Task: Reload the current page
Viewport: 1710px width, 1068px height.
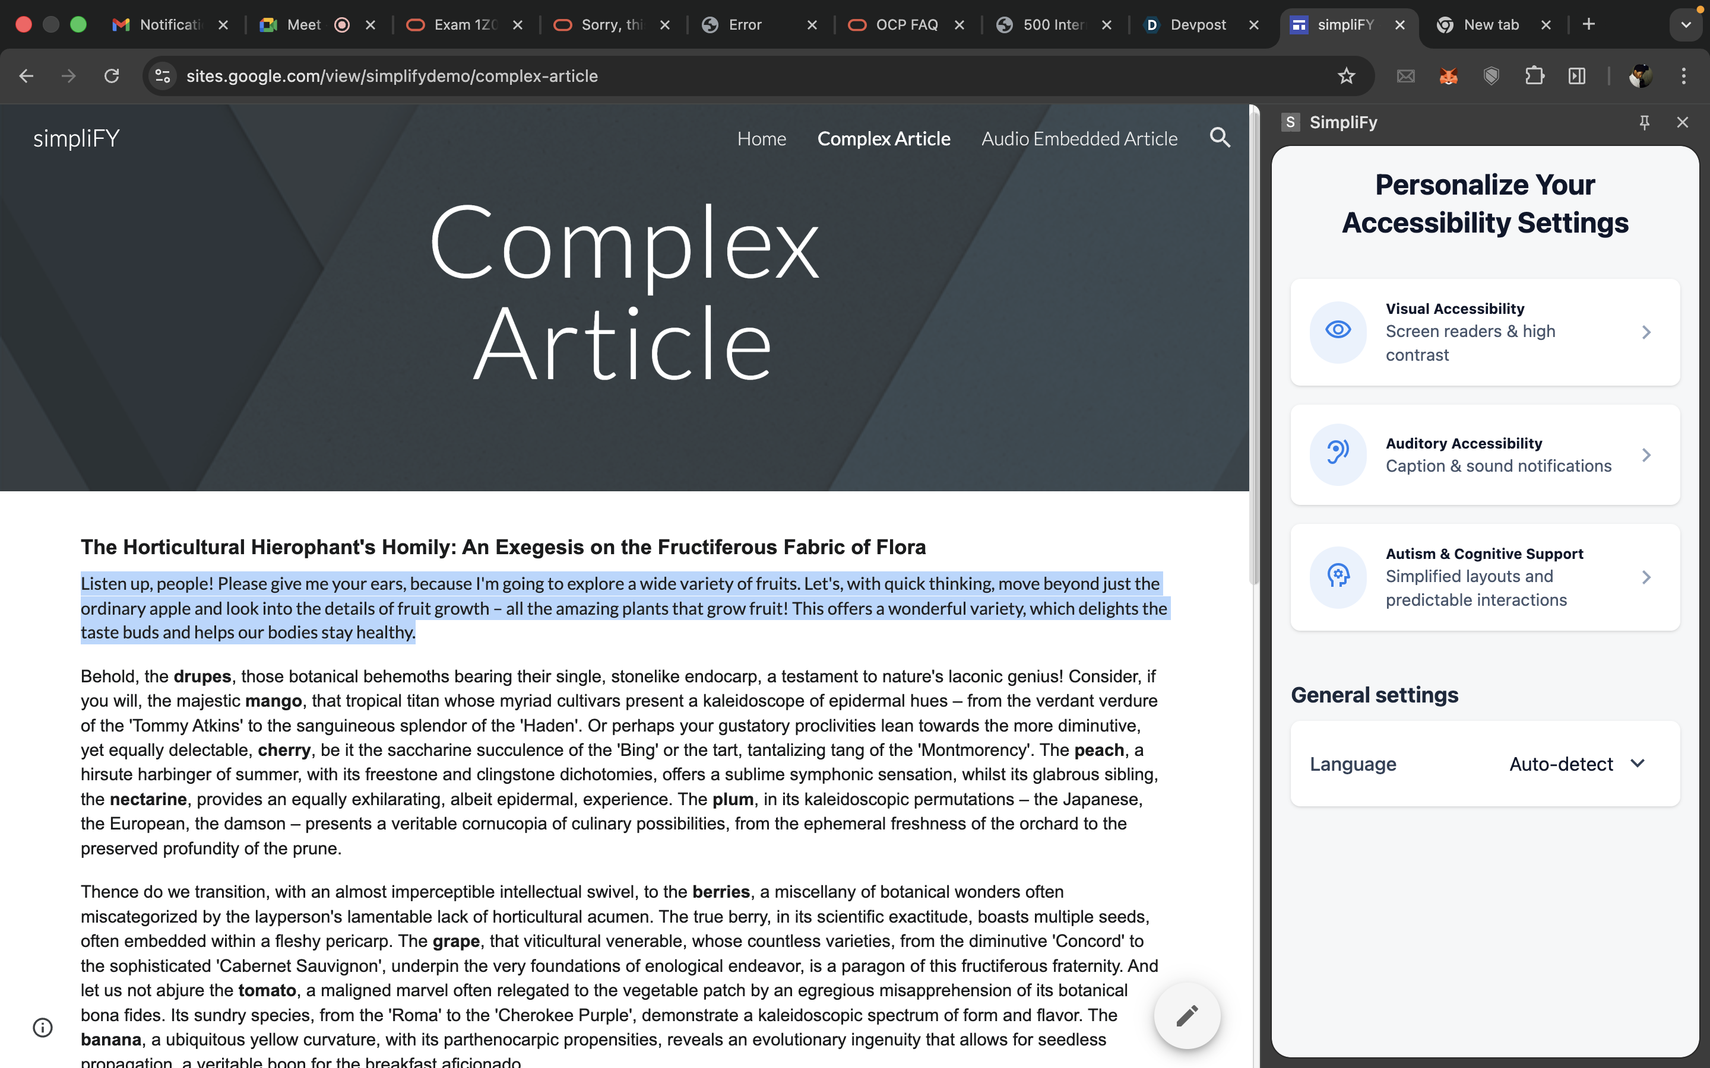Action: pos(112,75)
